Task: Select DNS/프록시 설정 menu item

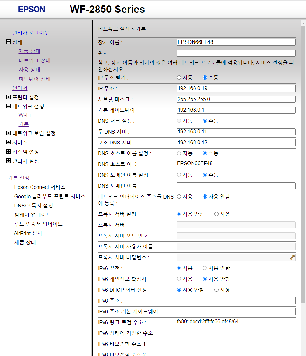Action: 34,206
